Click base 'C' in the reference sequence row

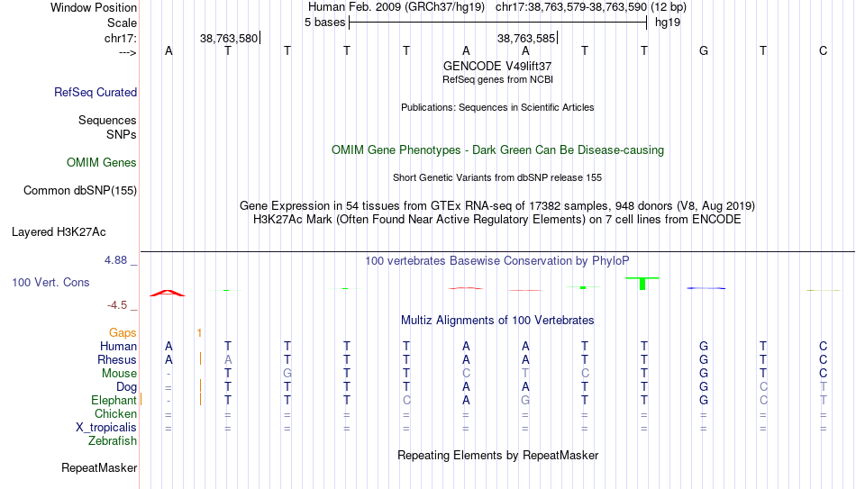(824, 51)
